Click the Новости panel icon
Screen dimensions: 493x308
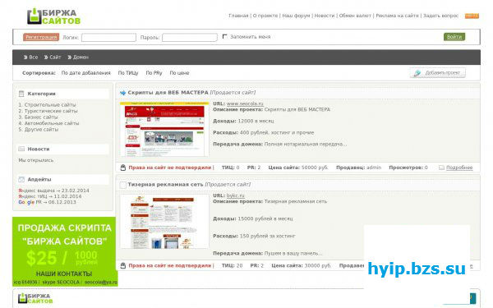pos(21,149)
